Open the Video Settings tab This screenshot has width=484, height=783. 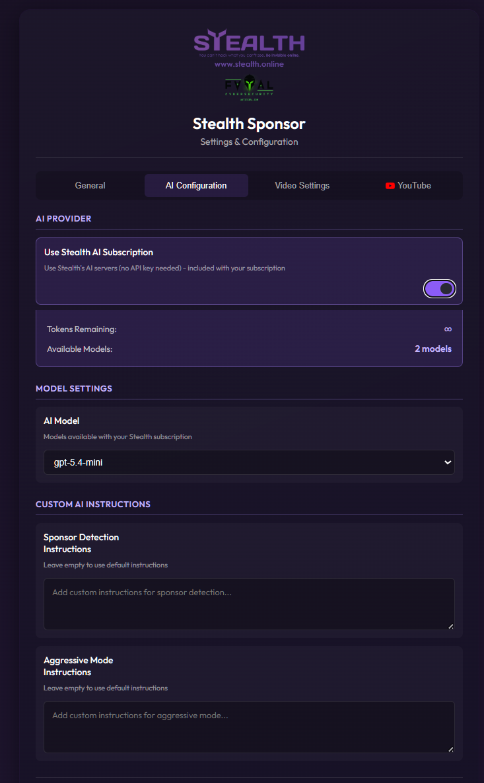coord(302,186)
